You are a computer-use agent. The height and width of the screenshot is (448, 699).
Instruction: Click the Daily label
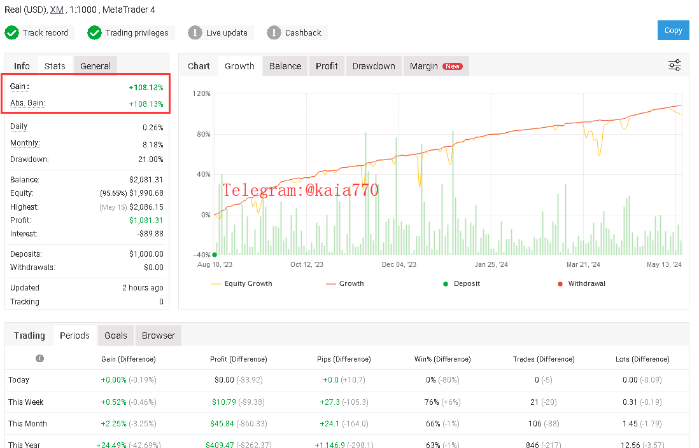coord(18,126)
